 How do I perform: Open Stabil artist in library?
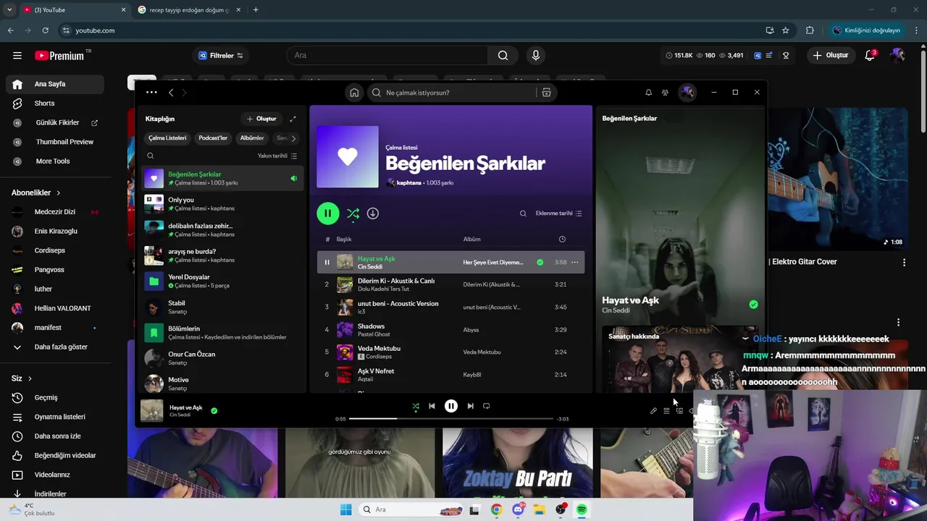click(223, 307)
